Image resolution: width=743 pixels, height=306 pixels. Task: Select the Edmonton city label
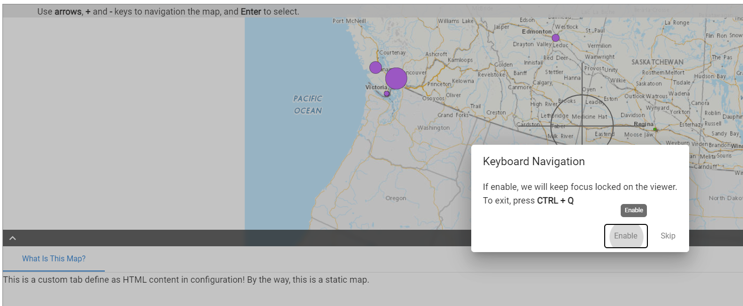coord(536,31)
